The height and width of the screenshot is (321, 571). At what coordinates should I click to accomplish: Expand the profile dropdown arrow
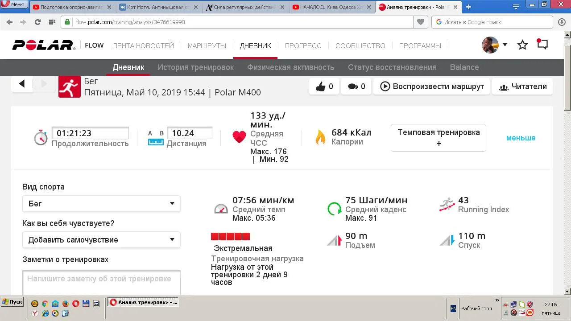point(505,45)
